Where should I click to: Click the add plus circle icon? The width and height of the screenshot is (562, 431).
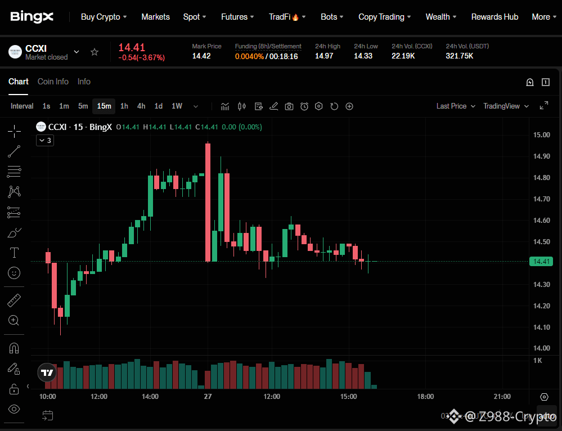349,106
